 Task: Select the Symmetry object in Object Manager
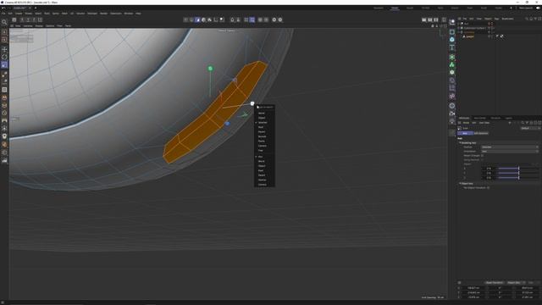[x=469, y=32]
